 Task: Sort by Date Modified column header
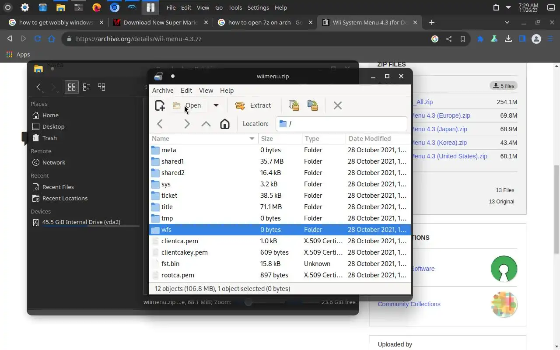pos(378,139)
